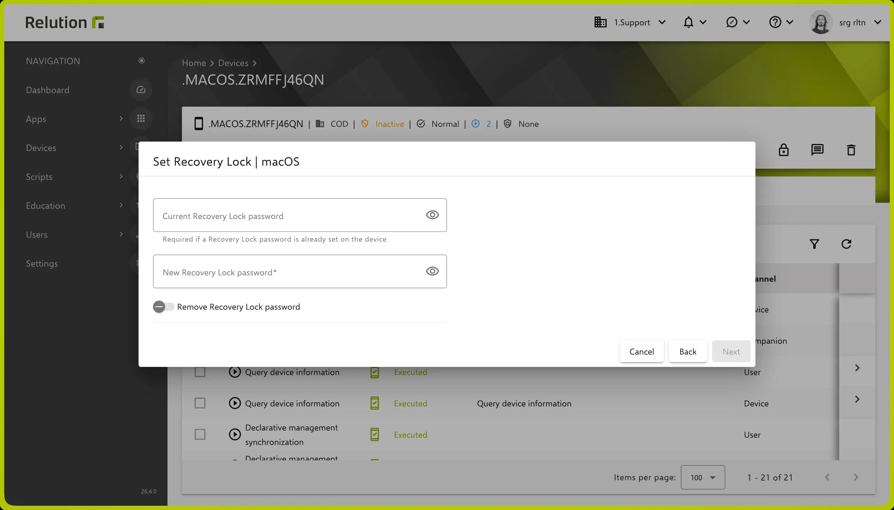Toggle Remove Recovery Lock password switch
This screenshot has width=894, height=510.
pyautogui.click(x=164, y=307)
